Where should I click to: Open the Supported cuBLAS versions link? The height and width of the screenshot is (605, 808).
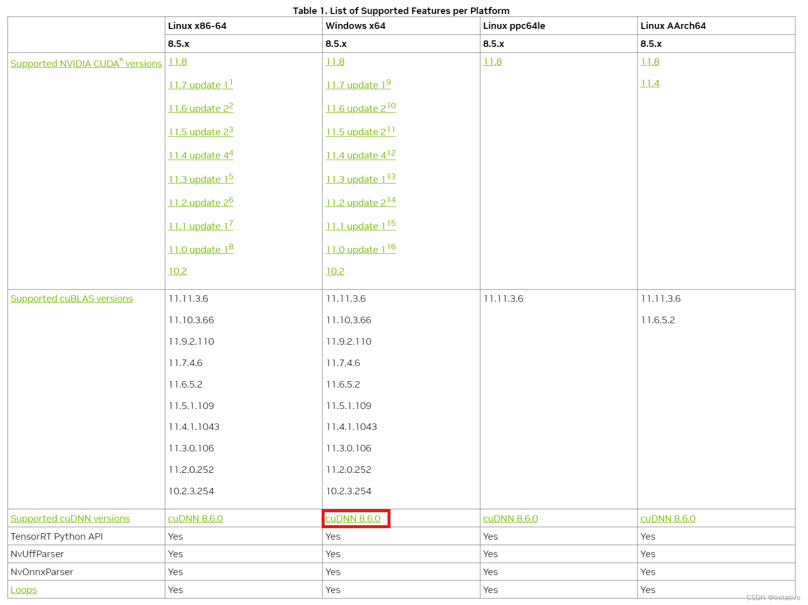click(71, 298)
